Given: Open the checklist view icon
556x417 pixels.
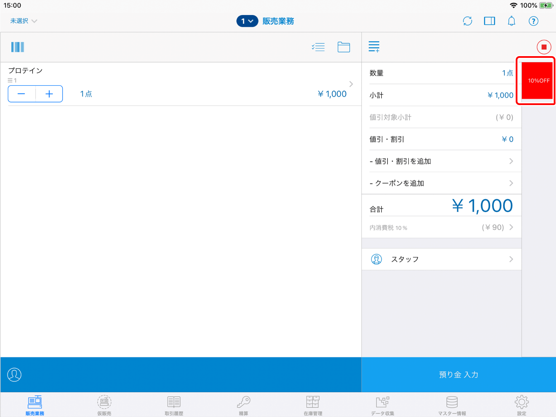Looking at the screenshot, I should [318, 47].
